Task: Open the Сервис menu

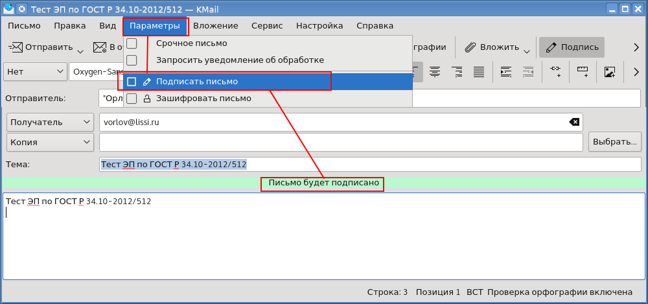Action: pyautogui.click(x=267, y=26)
